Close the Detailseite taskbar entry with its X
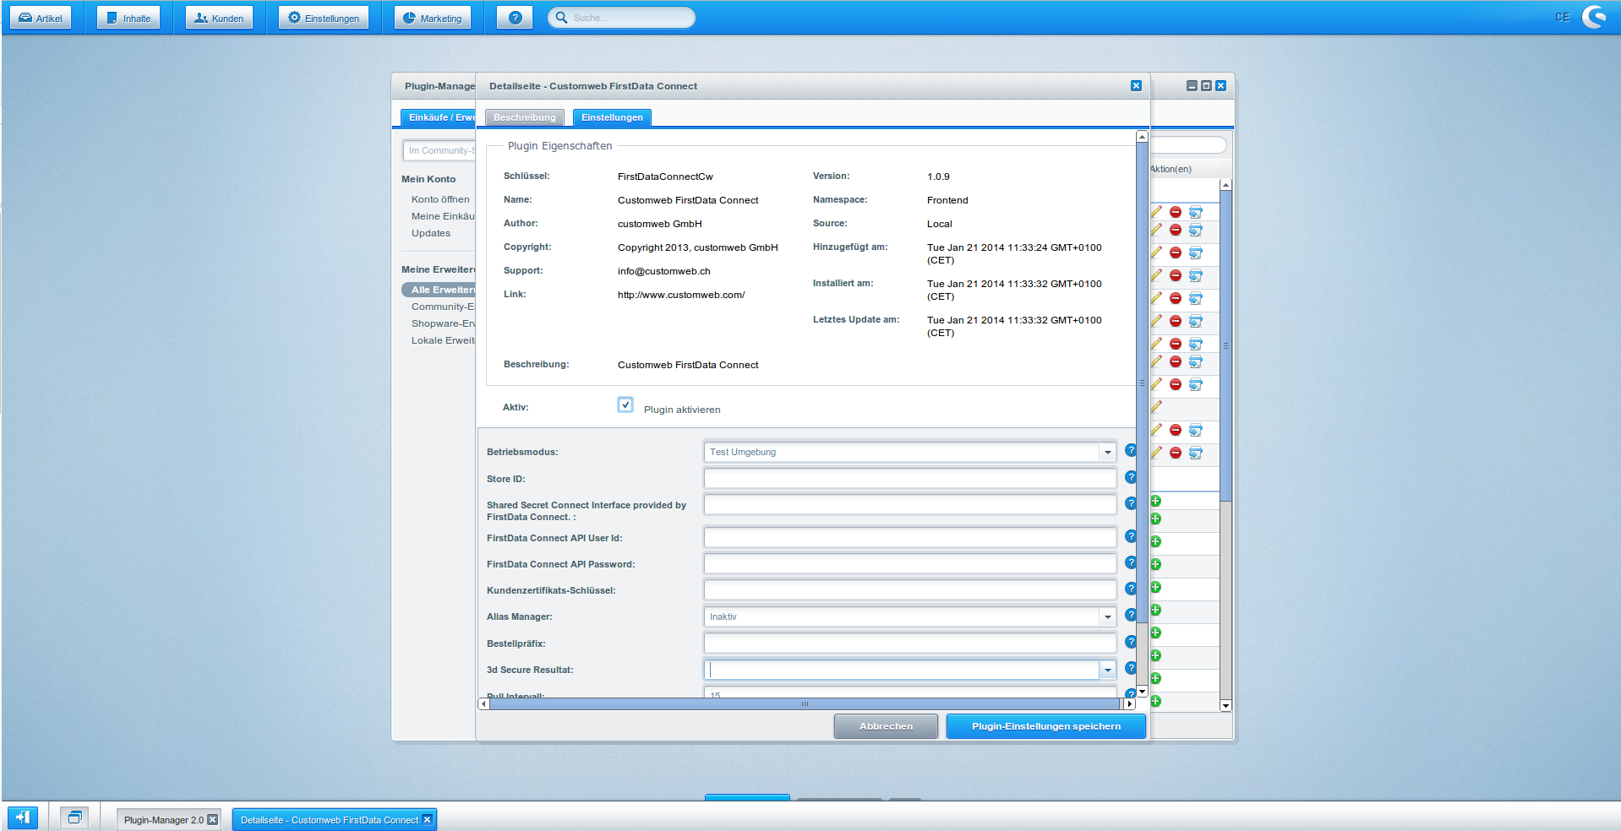 tap(428, 819)
